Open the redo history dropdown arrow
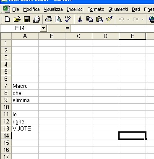Viewport: 154px width, 159px height. tap(142, 19)
